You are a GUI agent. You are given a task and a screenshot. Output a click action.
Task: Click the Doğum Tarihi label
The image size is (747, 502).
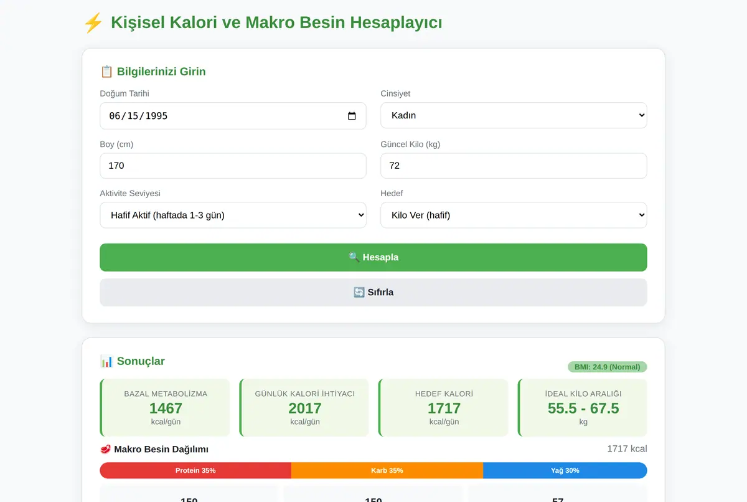coord(125,93)
